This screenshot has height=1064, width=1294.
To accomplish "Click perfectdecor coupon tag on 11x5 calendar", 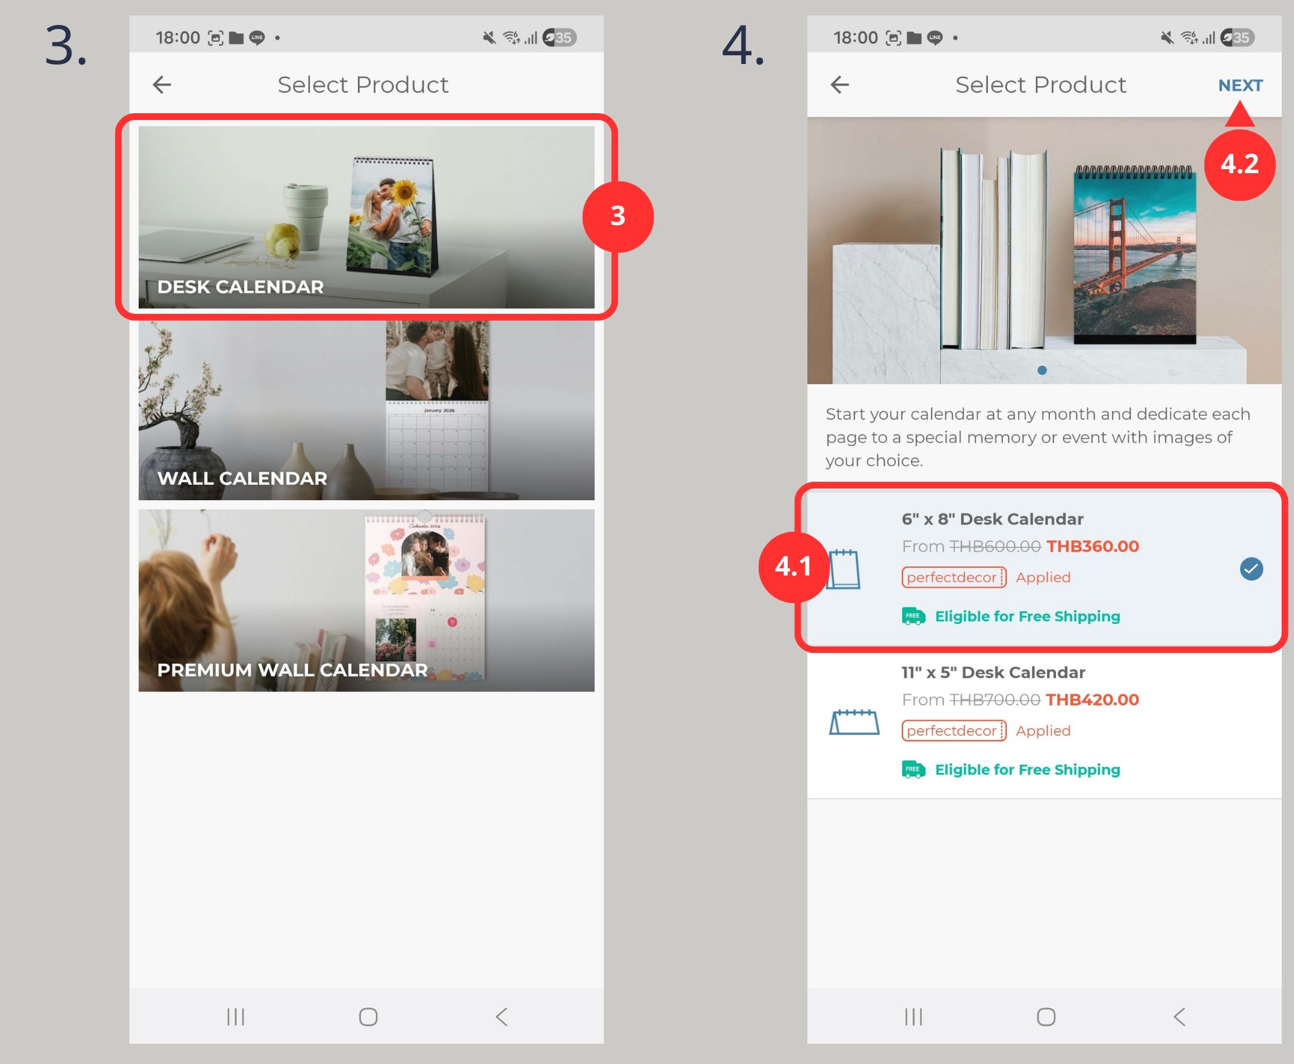I will coord(953,730).
